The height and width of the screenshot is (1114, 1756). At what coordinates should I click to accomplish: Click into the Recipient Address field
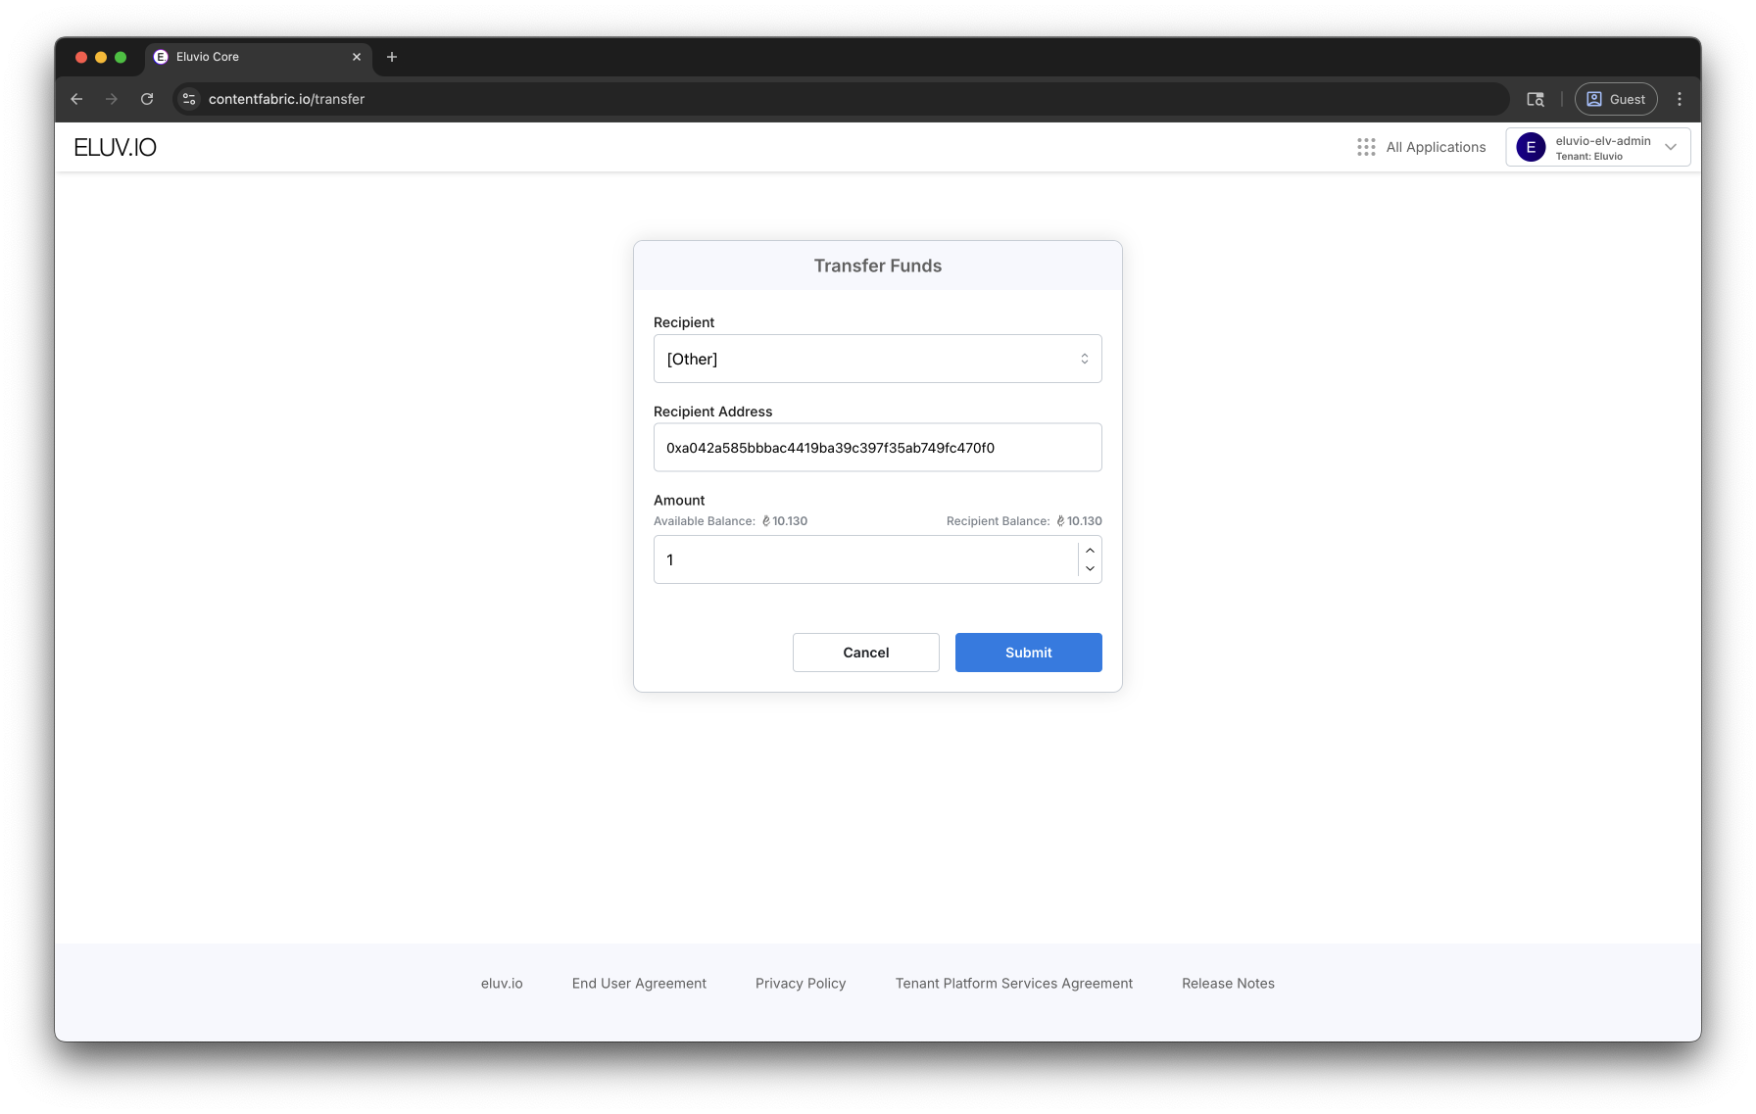tap(877, 448)
